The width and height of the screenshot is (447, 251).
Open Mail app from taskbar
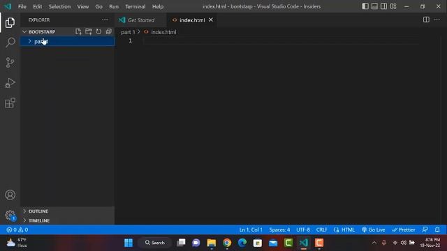coord(273,243)
